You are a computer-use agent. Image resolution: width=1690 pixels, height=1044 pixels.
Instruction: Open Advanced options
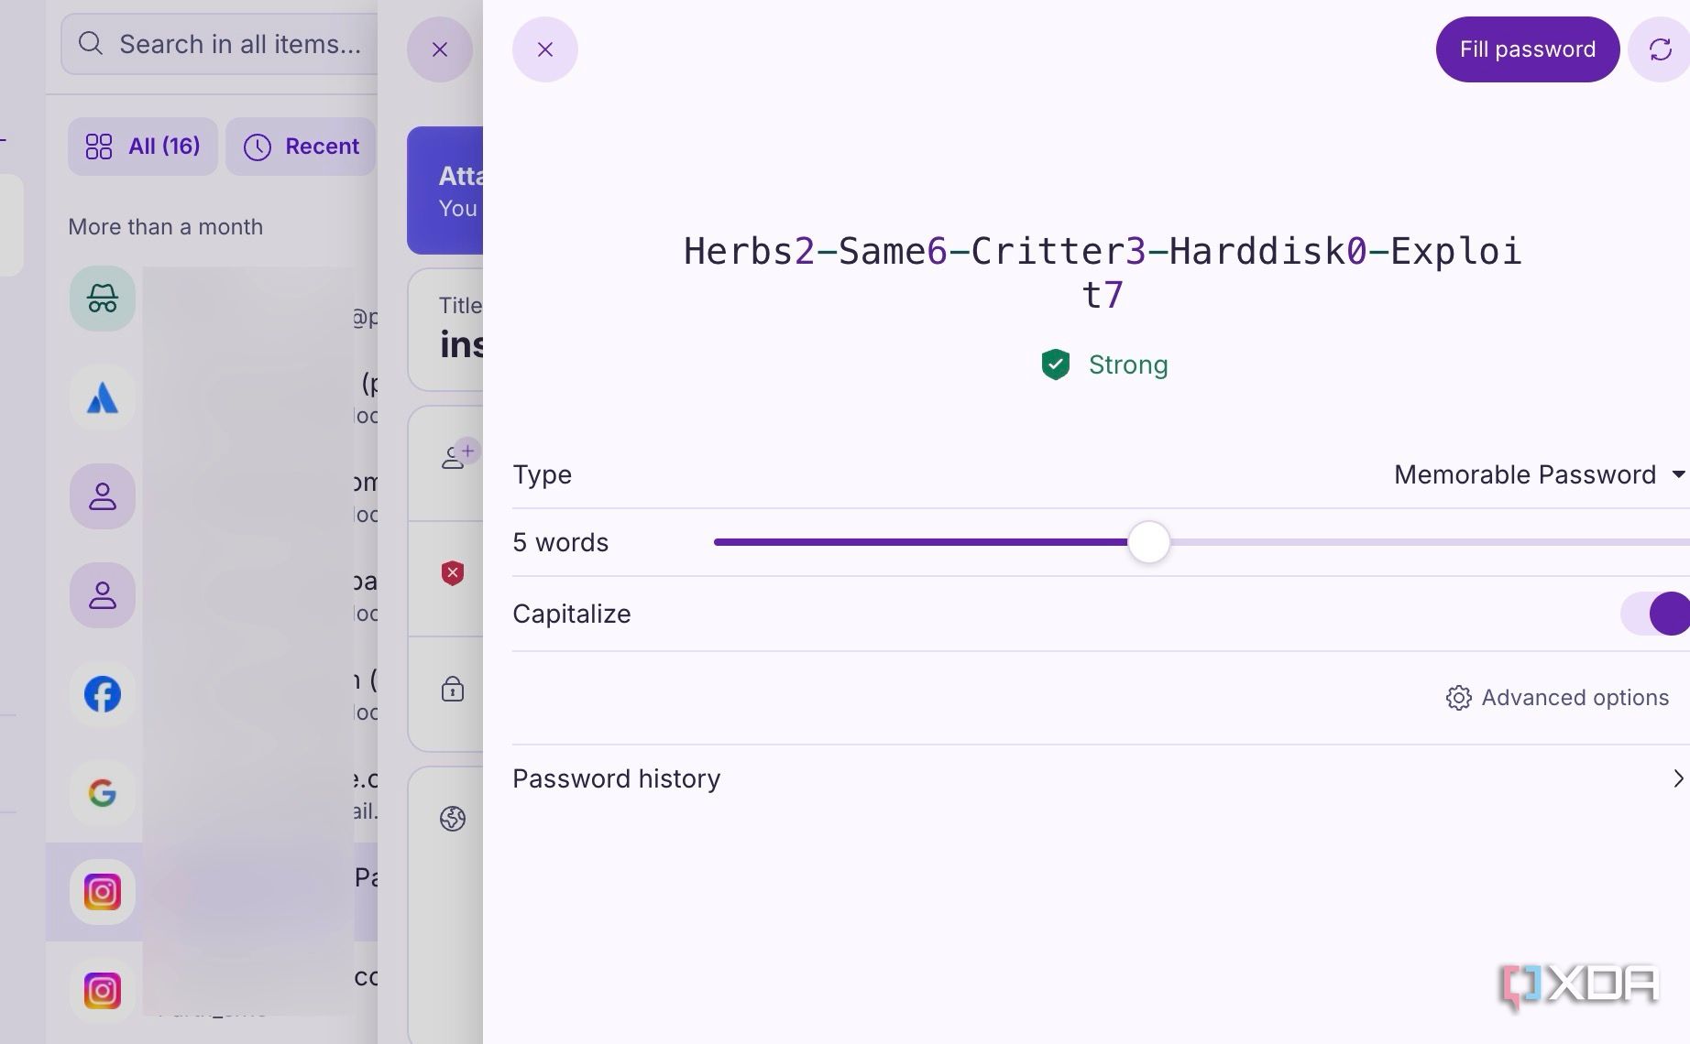point(1557,698)
